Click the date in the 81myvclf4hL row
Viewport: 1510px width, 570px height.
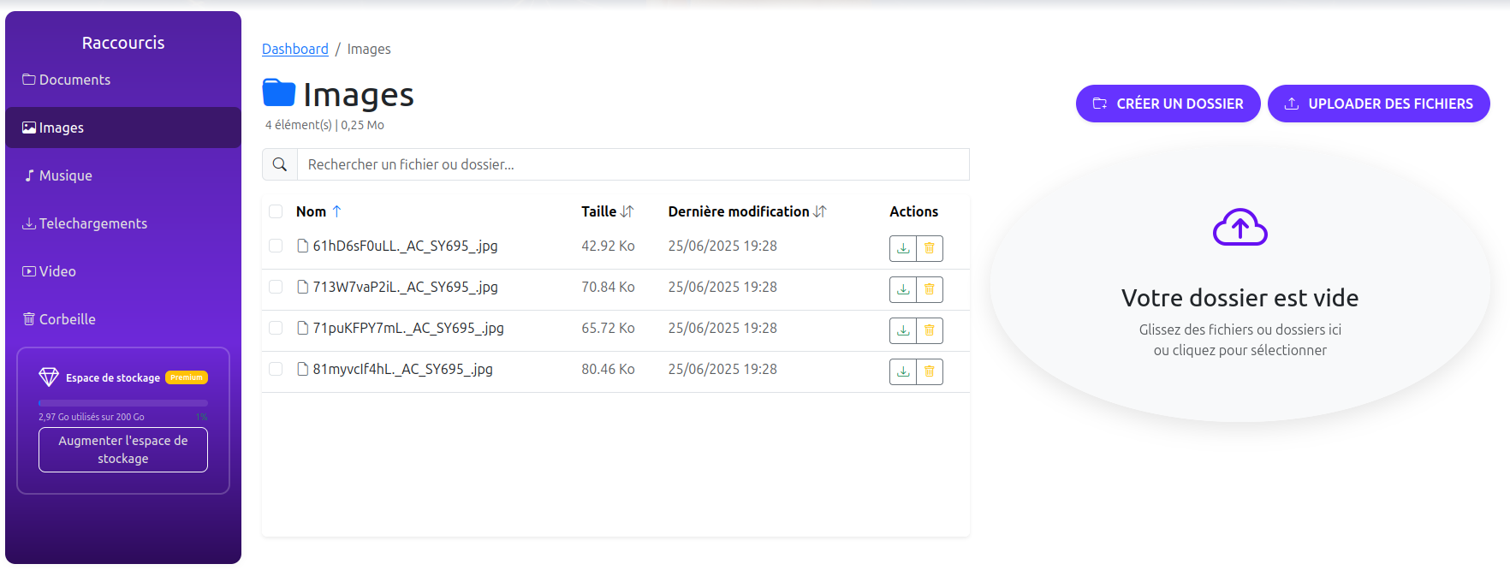tap(722, 369)
